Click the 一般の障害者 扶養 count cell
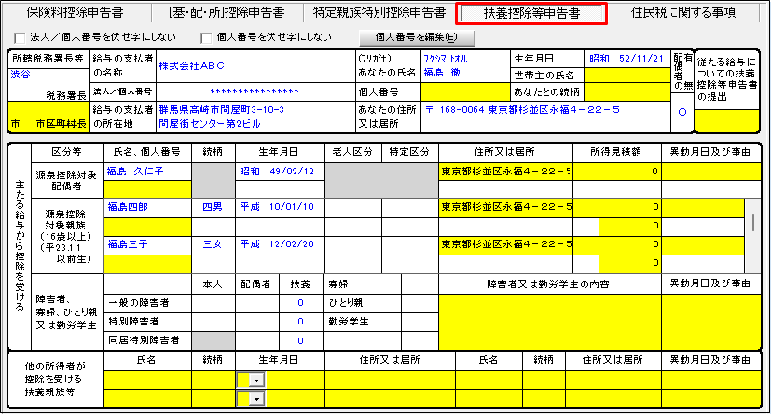Viewport: 771px width, 414px height. (x=300, y=302)
